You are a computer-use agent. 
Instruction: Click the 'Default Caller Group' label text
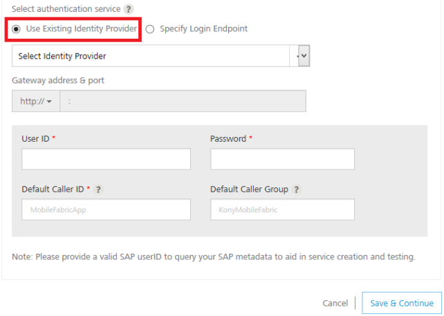(x=249, y=189)
